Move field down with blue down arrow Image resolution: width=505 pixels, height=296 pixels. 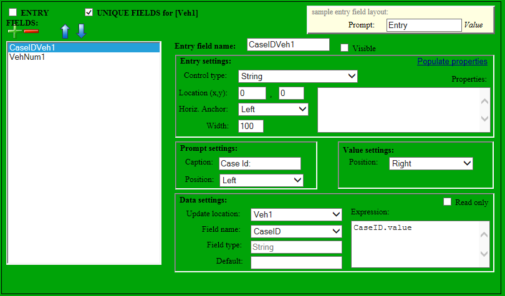click(82, 31)
